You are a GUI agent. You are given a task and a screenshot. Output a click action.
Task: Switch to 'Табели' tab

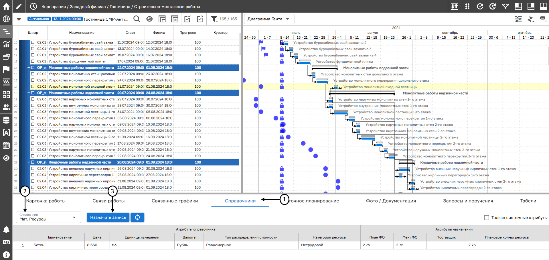[x=528, y=201]
